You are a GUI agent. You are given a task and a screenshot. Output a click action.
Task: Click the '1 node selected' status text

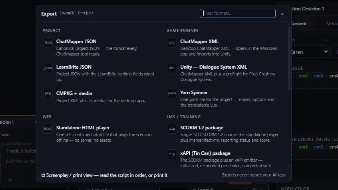tap(21, 151)
